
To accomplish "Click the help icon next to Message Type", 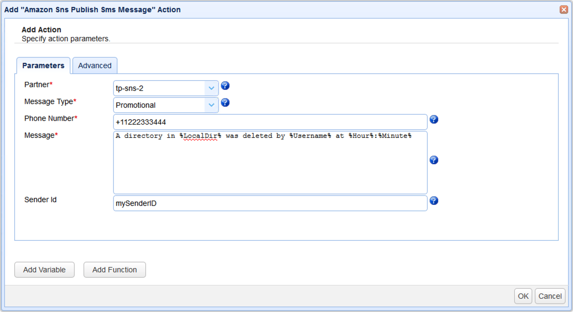I will click(x=225, y=103).
